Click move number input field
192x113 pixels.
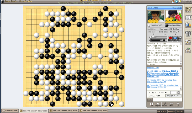[173, 92]
